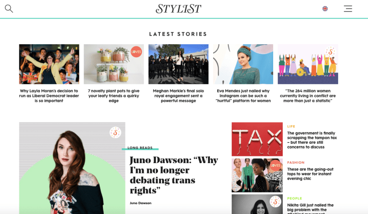Click the S badge on Juno Dawson photo

pos(115,132)
